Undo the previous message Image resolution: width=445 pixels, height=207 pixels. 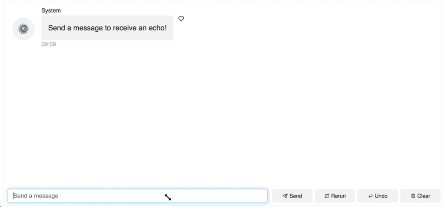point(377,196)
